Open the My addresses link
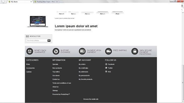 [x=83, y=72]
